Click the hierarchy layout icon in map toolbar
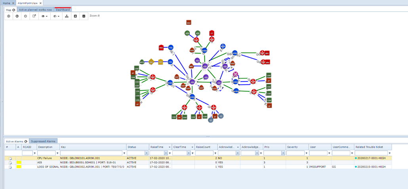408x189 pixels. (x=67, y=16)
